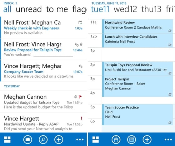The width and height of the screenshot is (175, 146).
Task: Select the empty 1p time slot
Action: (x=137, y=55)
